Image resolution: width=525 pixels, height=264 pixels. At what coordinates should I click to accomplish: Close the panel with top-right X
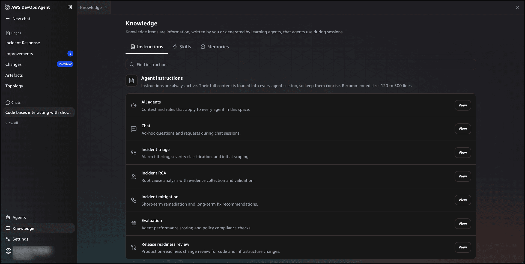518,7
